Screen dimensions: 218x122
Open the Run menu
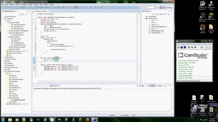[41, 4]
